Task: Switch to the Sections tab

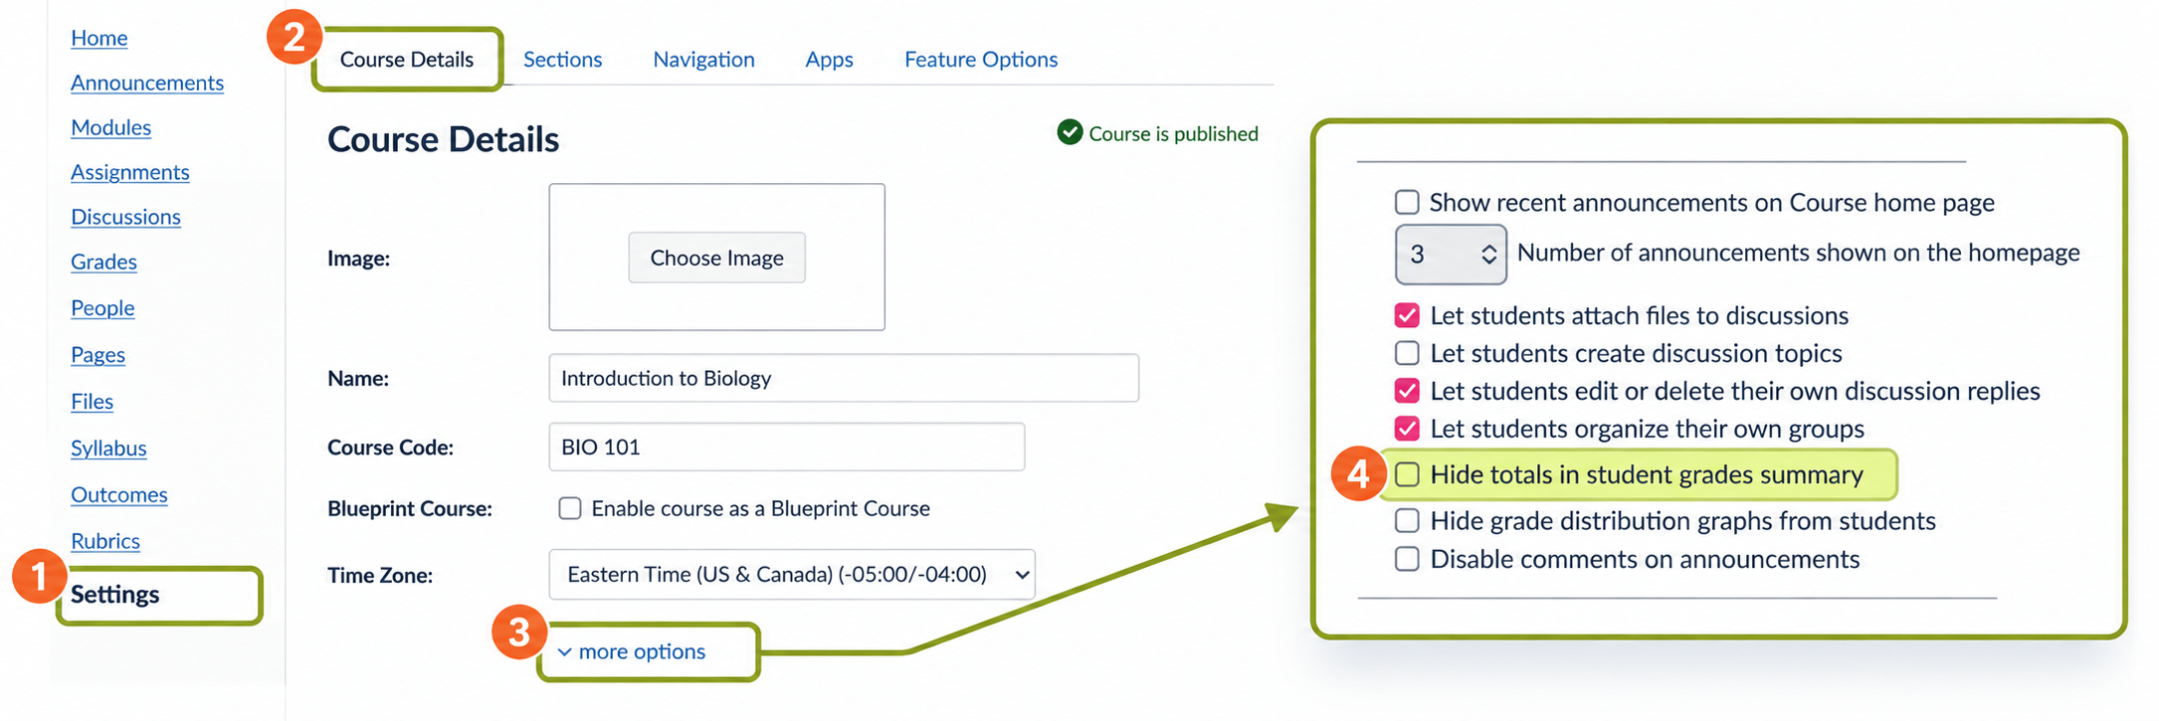Action: click(x=562, y=60)
